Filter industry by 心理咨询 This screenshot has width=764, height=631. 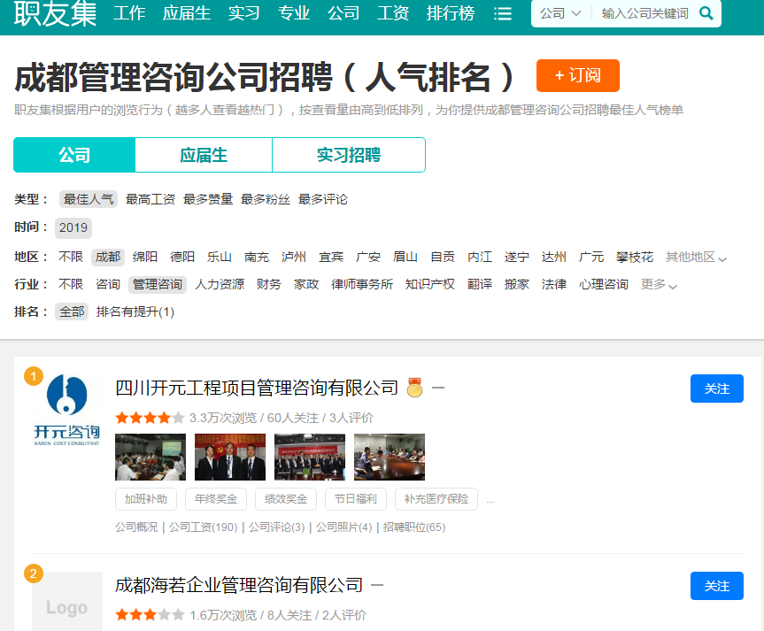604,285
